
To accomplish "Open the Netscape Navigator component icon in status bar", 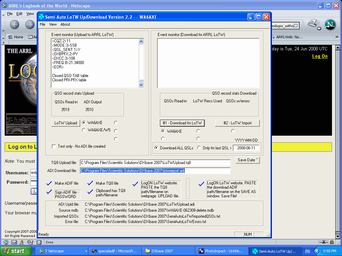I will coord(6,242).
